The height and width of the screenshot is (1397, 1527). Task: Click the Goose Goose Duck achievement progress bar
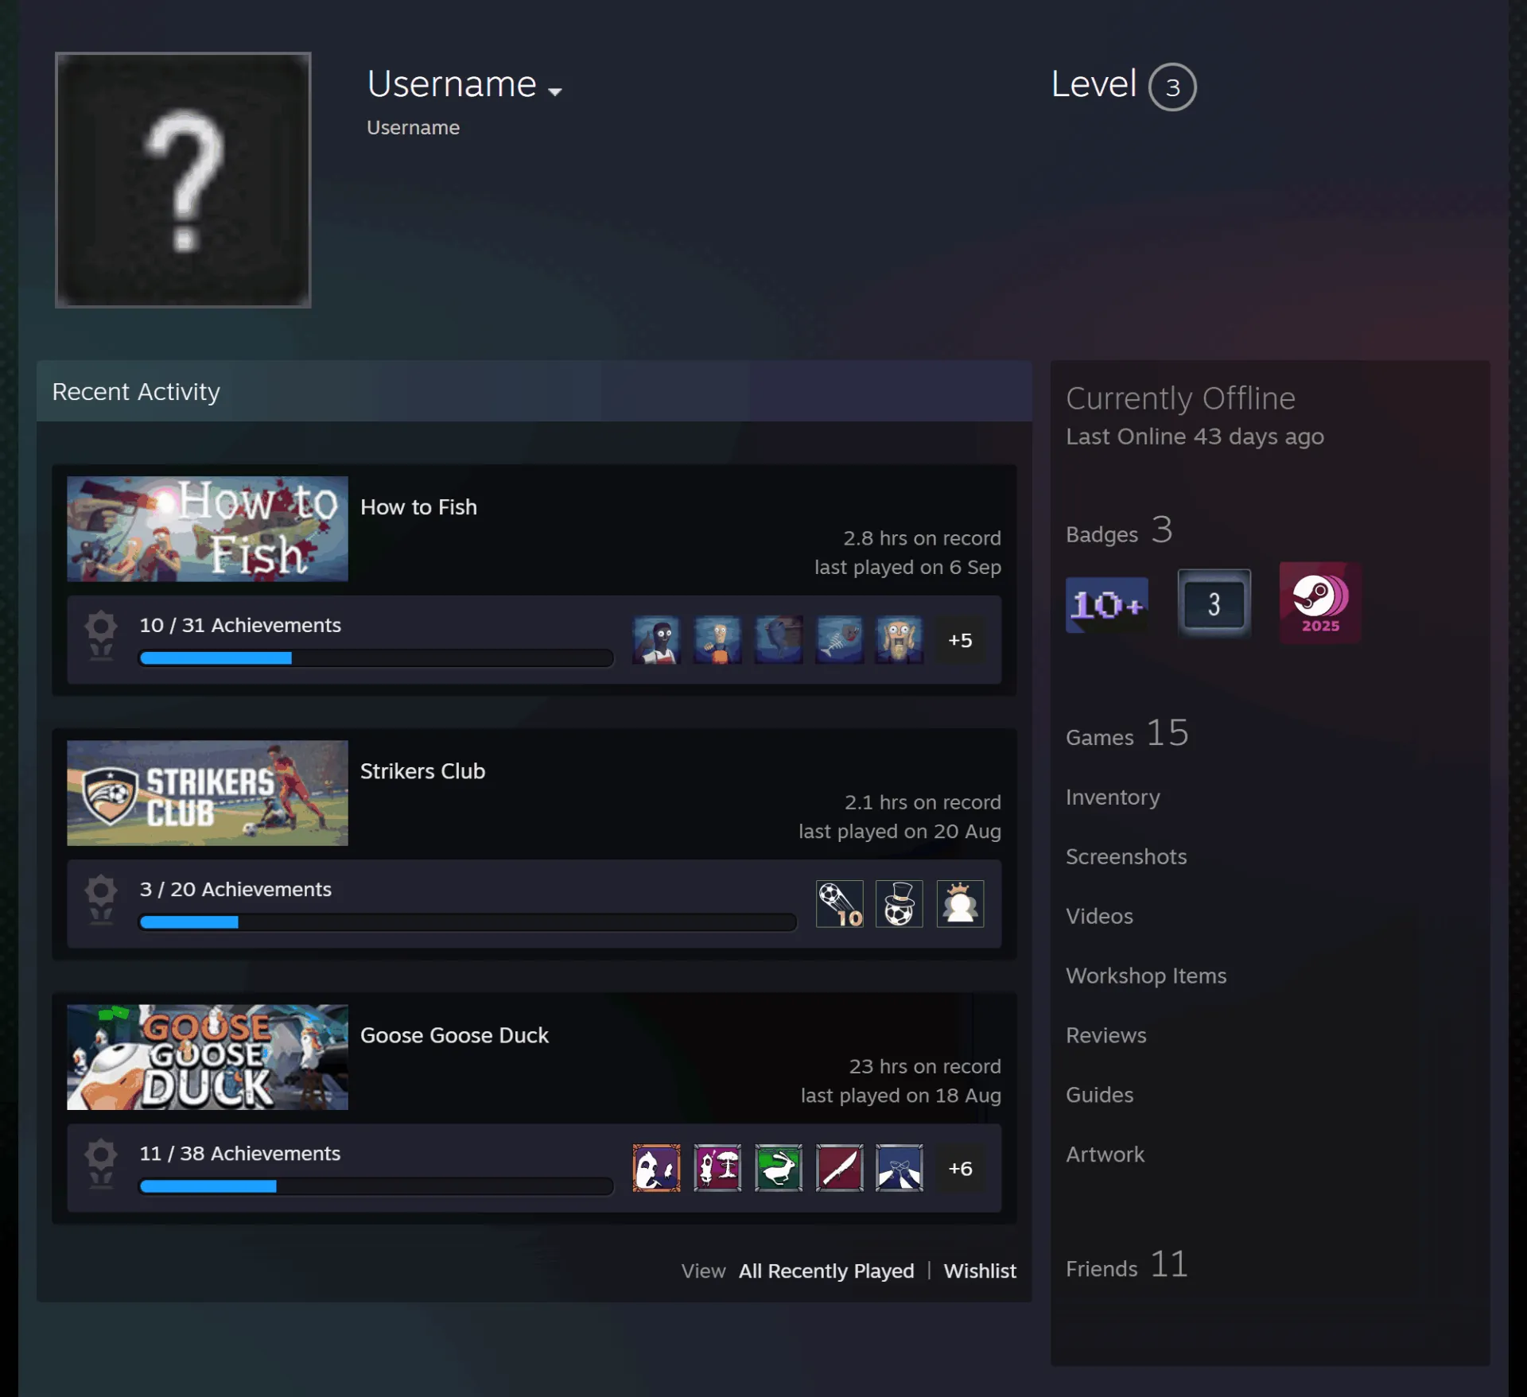(376, 1186)
